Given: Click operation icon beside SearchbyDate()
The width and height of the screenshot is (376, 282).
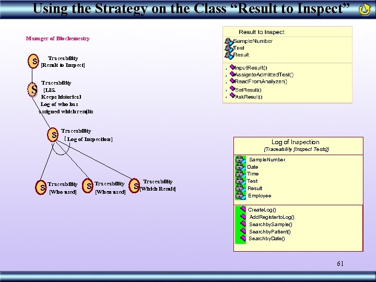Looking at the screenshot, I should [243, 238].
